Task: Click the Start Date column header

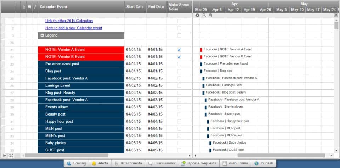Action: (x=135, y=7)
